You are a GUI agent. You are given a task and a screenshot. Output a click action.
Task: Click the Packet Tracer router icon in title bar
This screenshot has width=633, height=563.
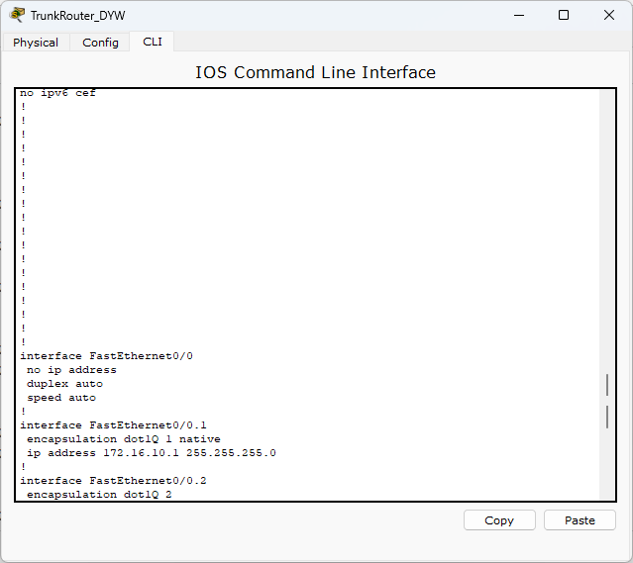coord(17,15)
